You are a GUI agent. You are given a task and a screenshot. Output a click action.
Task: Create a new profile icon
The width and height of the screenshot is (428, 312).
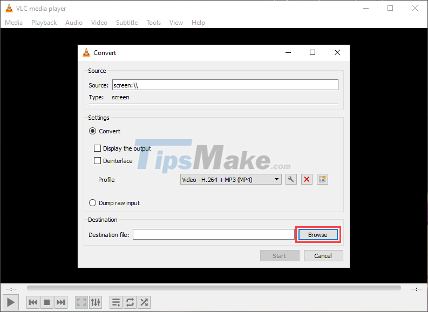point(322,179)
